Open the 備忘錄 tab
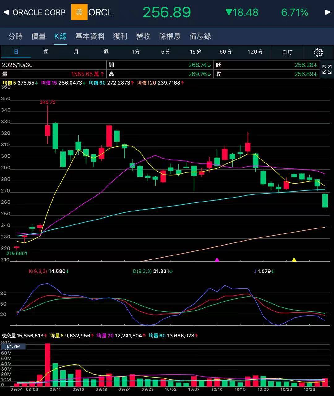This screenshot has height=396, width=334. (200, 36)
